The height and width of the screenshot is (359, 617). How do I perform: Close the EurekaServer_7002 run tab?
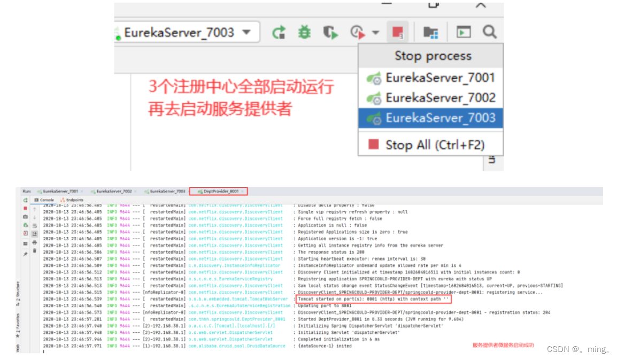click(x=135, y=192)
